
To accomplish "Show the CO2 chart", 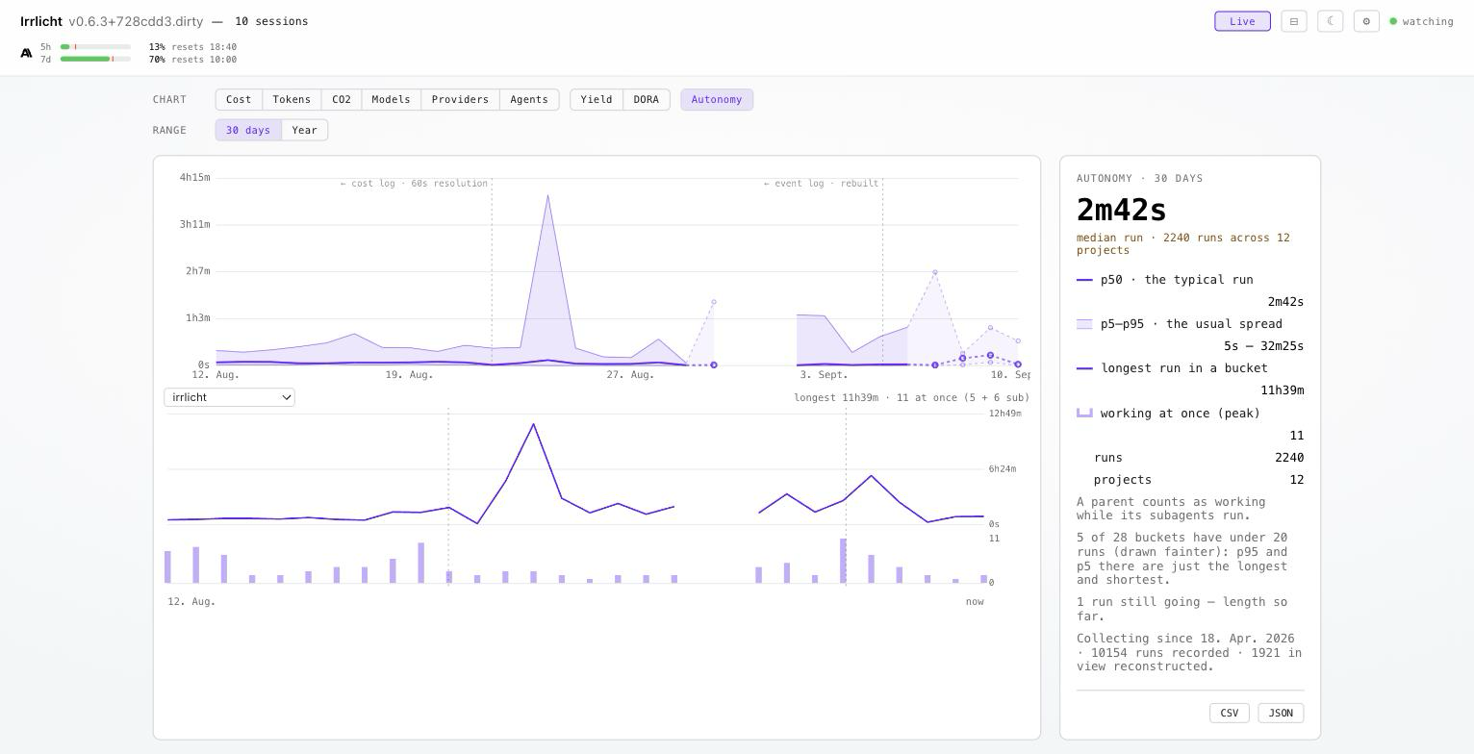I will pyautogui.click(x=342, y=100).
